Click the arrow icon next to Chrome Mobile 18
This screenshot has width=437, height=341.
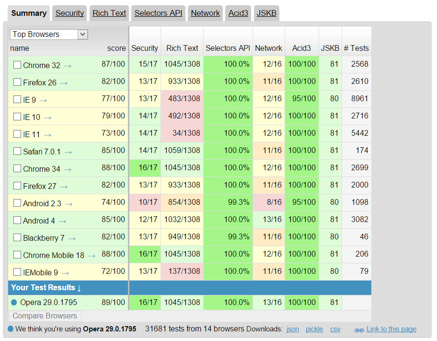(92, 256)
